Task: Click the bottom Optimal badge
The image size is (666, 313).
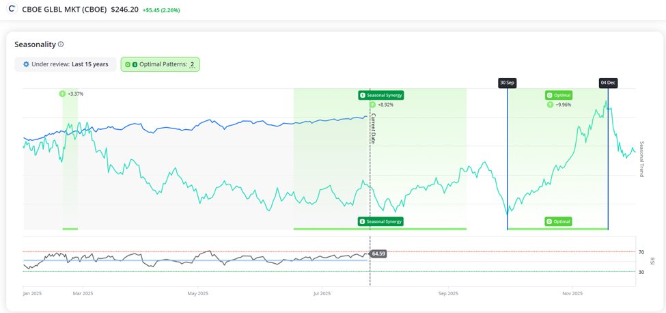Action: point(558,221)
